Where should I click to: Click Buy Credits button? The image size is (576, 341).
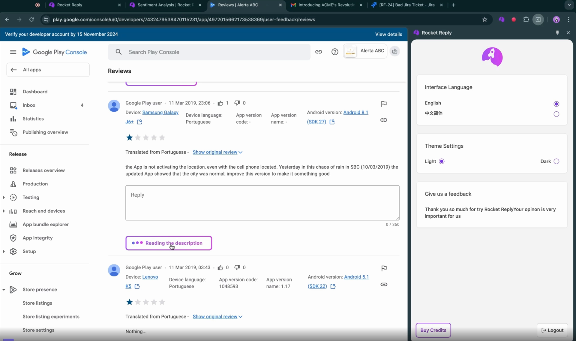433,330
